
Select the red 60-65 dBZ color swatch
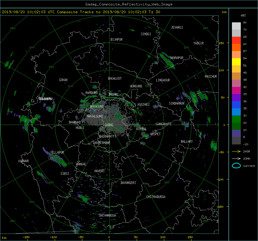click(x=236, y=40)
